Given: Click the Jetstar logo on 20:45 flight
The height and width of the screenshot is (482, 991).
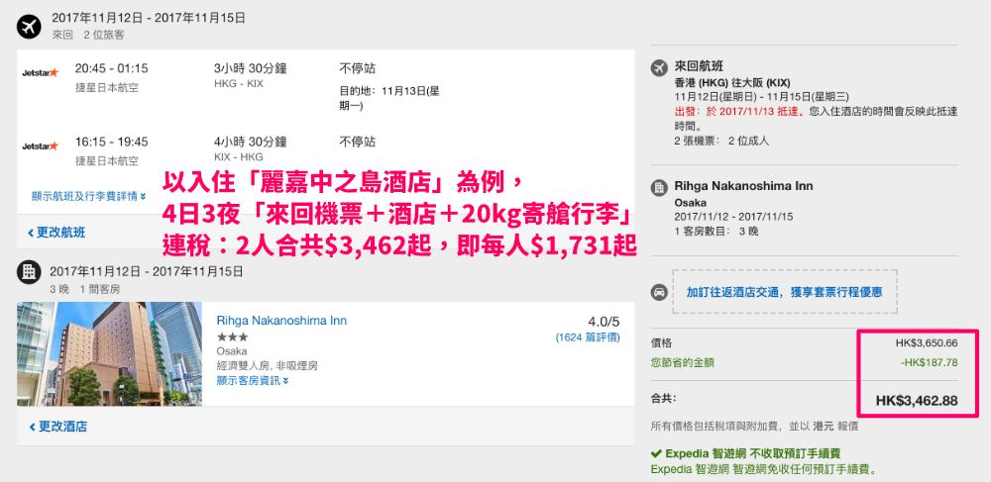Looking at the screenshot, I should point(40,72).
